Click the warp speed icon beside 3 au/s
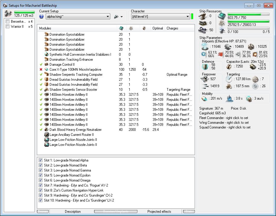This screenshot has width=276, height=216. pyautogui.click(x=249, y=99)
